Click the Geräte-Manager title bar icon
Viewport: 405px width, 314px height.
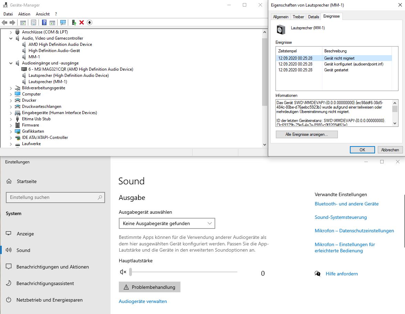[x=5, y=5]
